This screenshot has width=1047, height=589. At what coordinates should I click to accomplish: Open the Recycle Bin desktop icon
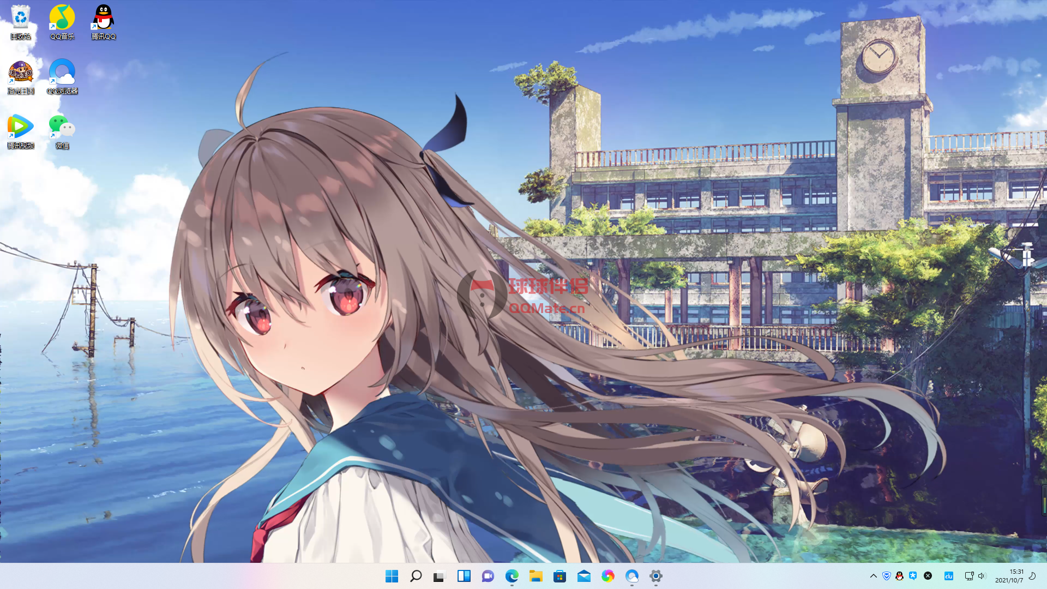tap(21, 22)
